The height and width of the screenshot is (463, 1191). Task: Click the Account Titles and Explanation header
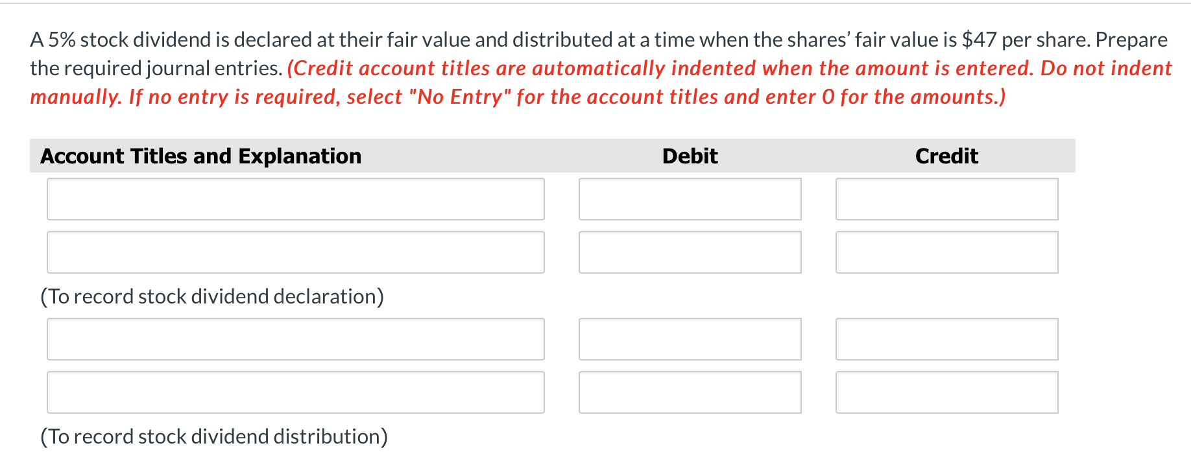point(201,156)
